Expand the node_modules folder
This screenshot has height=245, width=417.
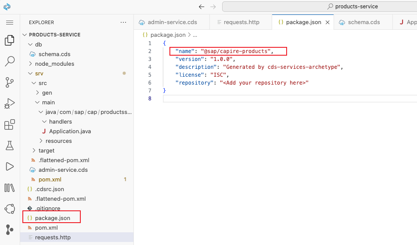54,64
